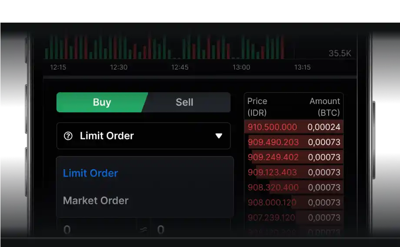400x247 pixels.
Task: Pick the 909.490.203 order book price
Action: [x=273, y=142]
